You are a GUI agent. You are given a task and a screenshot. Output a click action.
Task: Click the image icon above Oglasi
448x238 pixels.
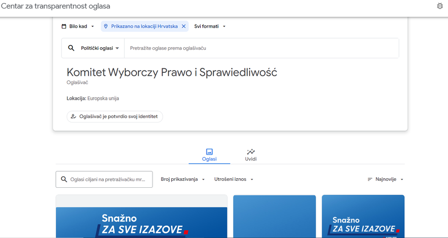coord(209,152)
